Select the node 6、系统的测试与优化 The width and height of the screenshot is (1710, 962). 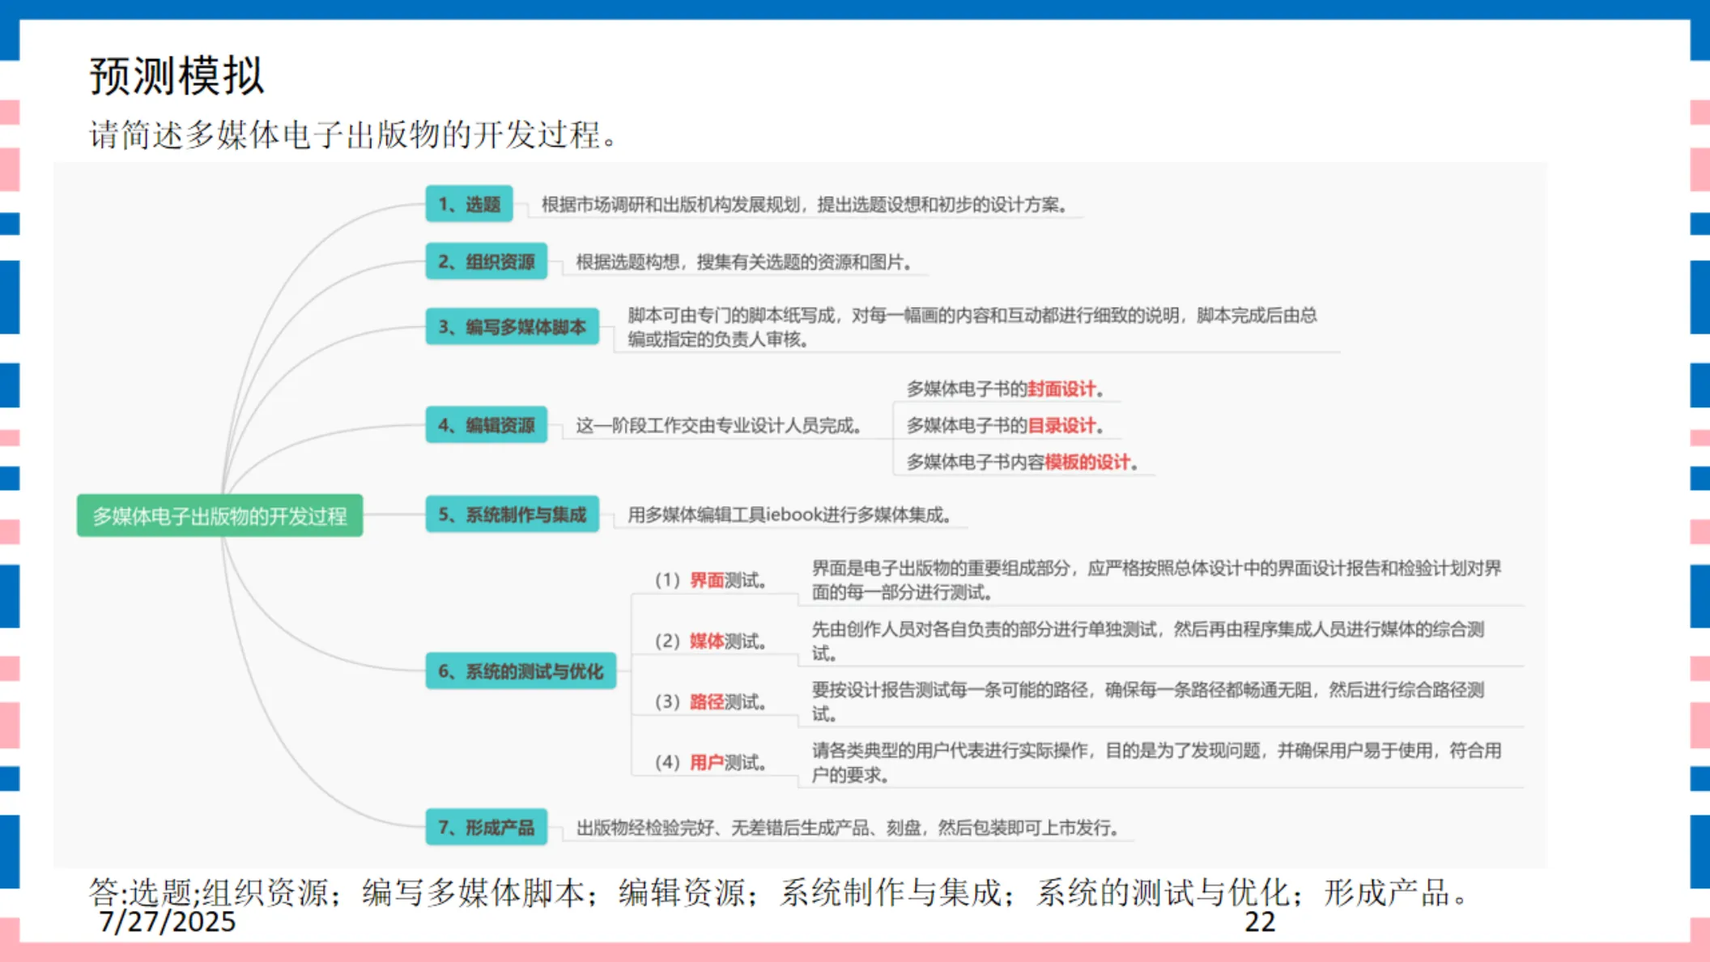[521, 671]
